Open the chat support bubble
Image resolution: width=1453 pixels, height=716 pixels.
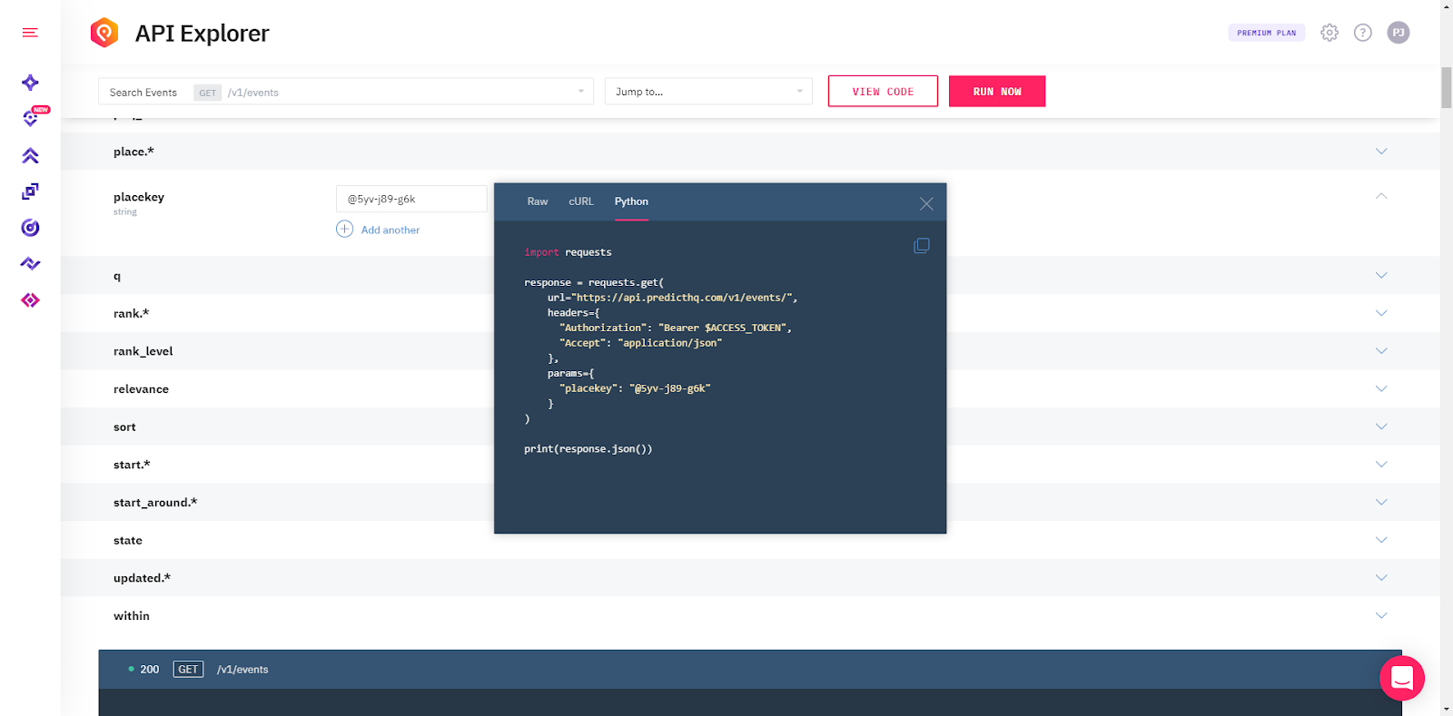[1402, 678]
